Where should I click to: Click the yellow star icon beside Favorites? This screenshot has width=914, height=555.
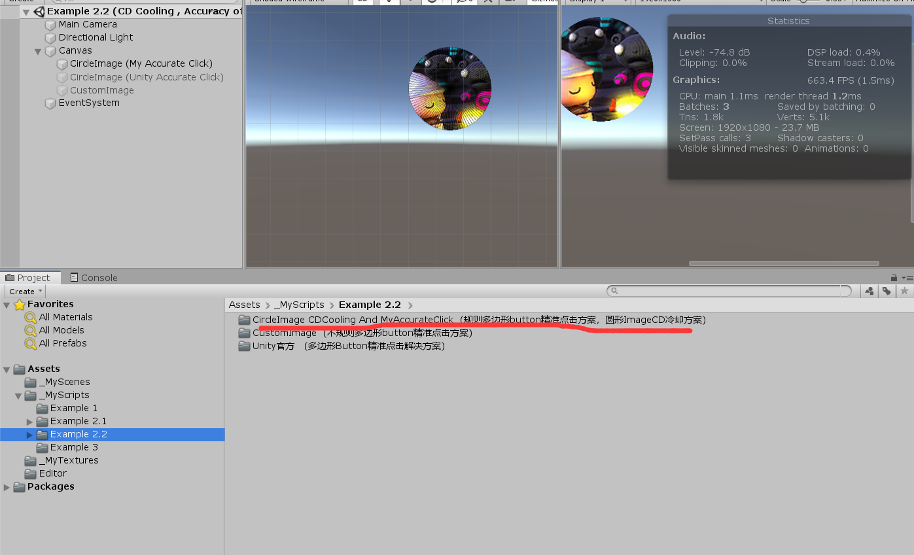pos(20,304)
